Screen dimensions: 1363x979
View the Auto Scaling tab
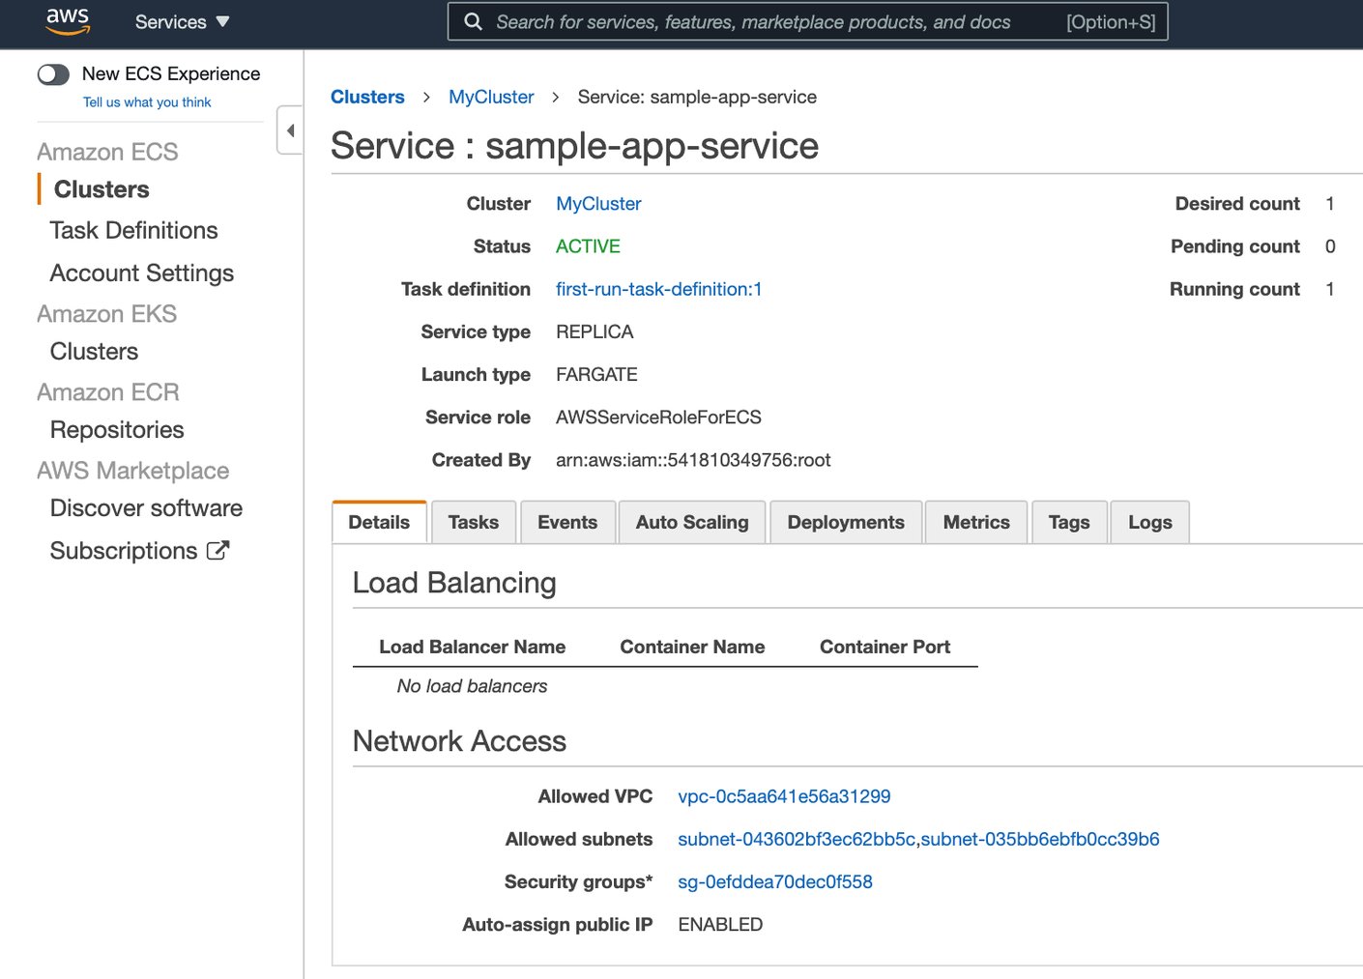click(x=691, y=522)
